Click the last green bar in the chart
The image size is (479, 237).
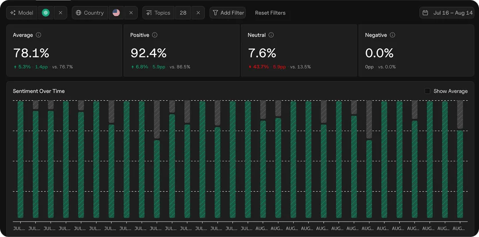[x=460, y=174]
